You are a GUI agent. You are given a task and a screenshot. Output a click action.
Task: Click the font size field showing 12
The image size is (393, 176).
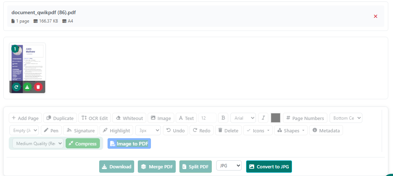pyautogui.click(x=207, y=118)
